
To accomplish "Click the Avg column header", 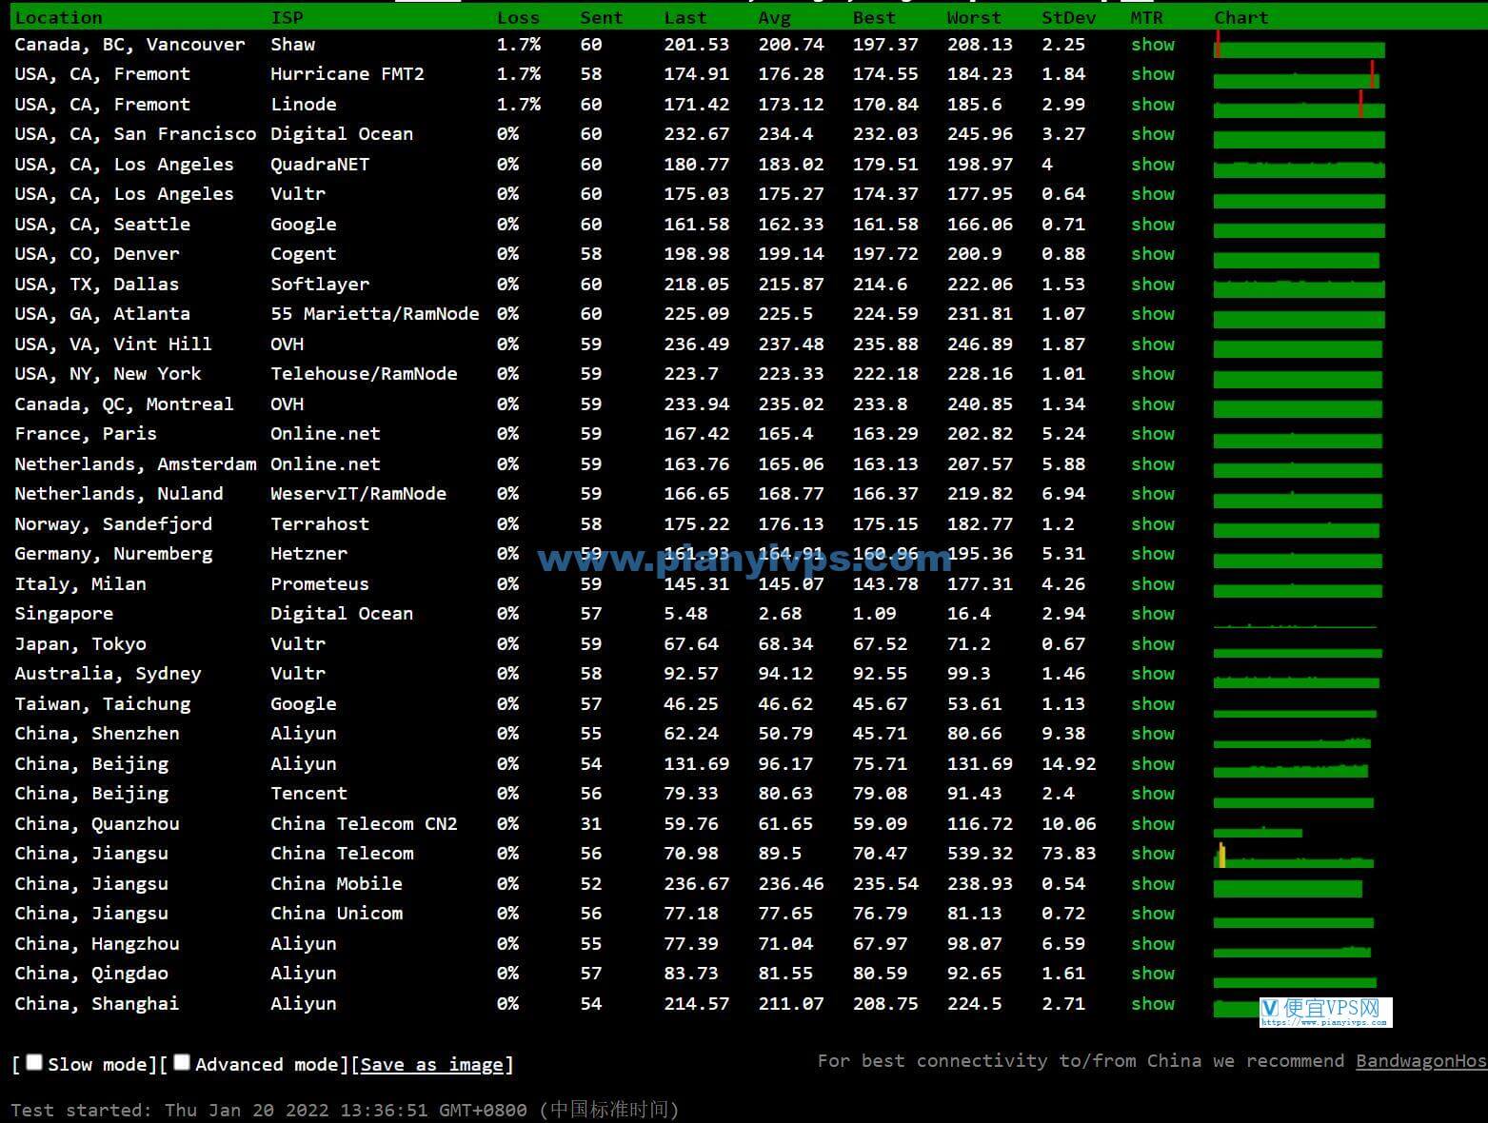I will 775,17.
